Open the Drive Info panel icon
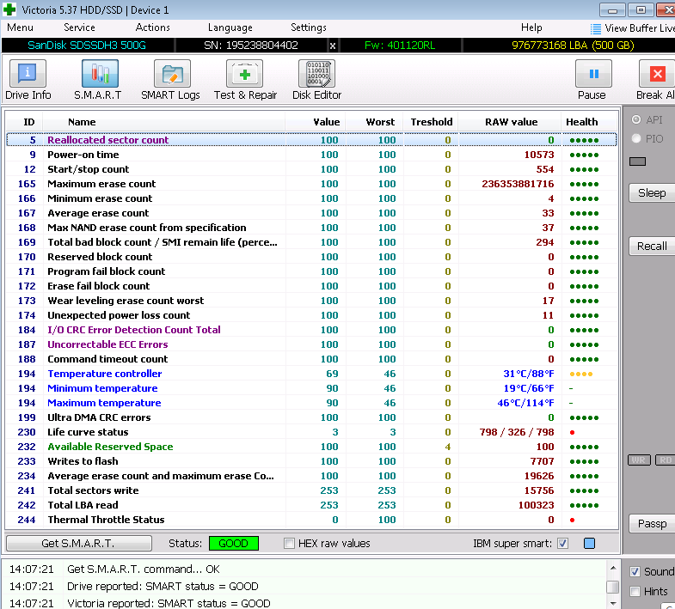Image resolution: width=675 pixels, height=609 pixels. click(x=28, y=73)
